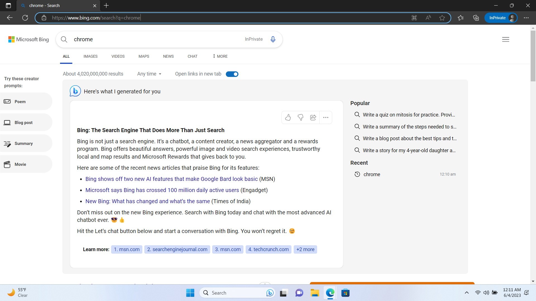The height and width of the screenshot is (301, 536).
Task: Share the generated Bing answer
Action: tap(313, 117)
